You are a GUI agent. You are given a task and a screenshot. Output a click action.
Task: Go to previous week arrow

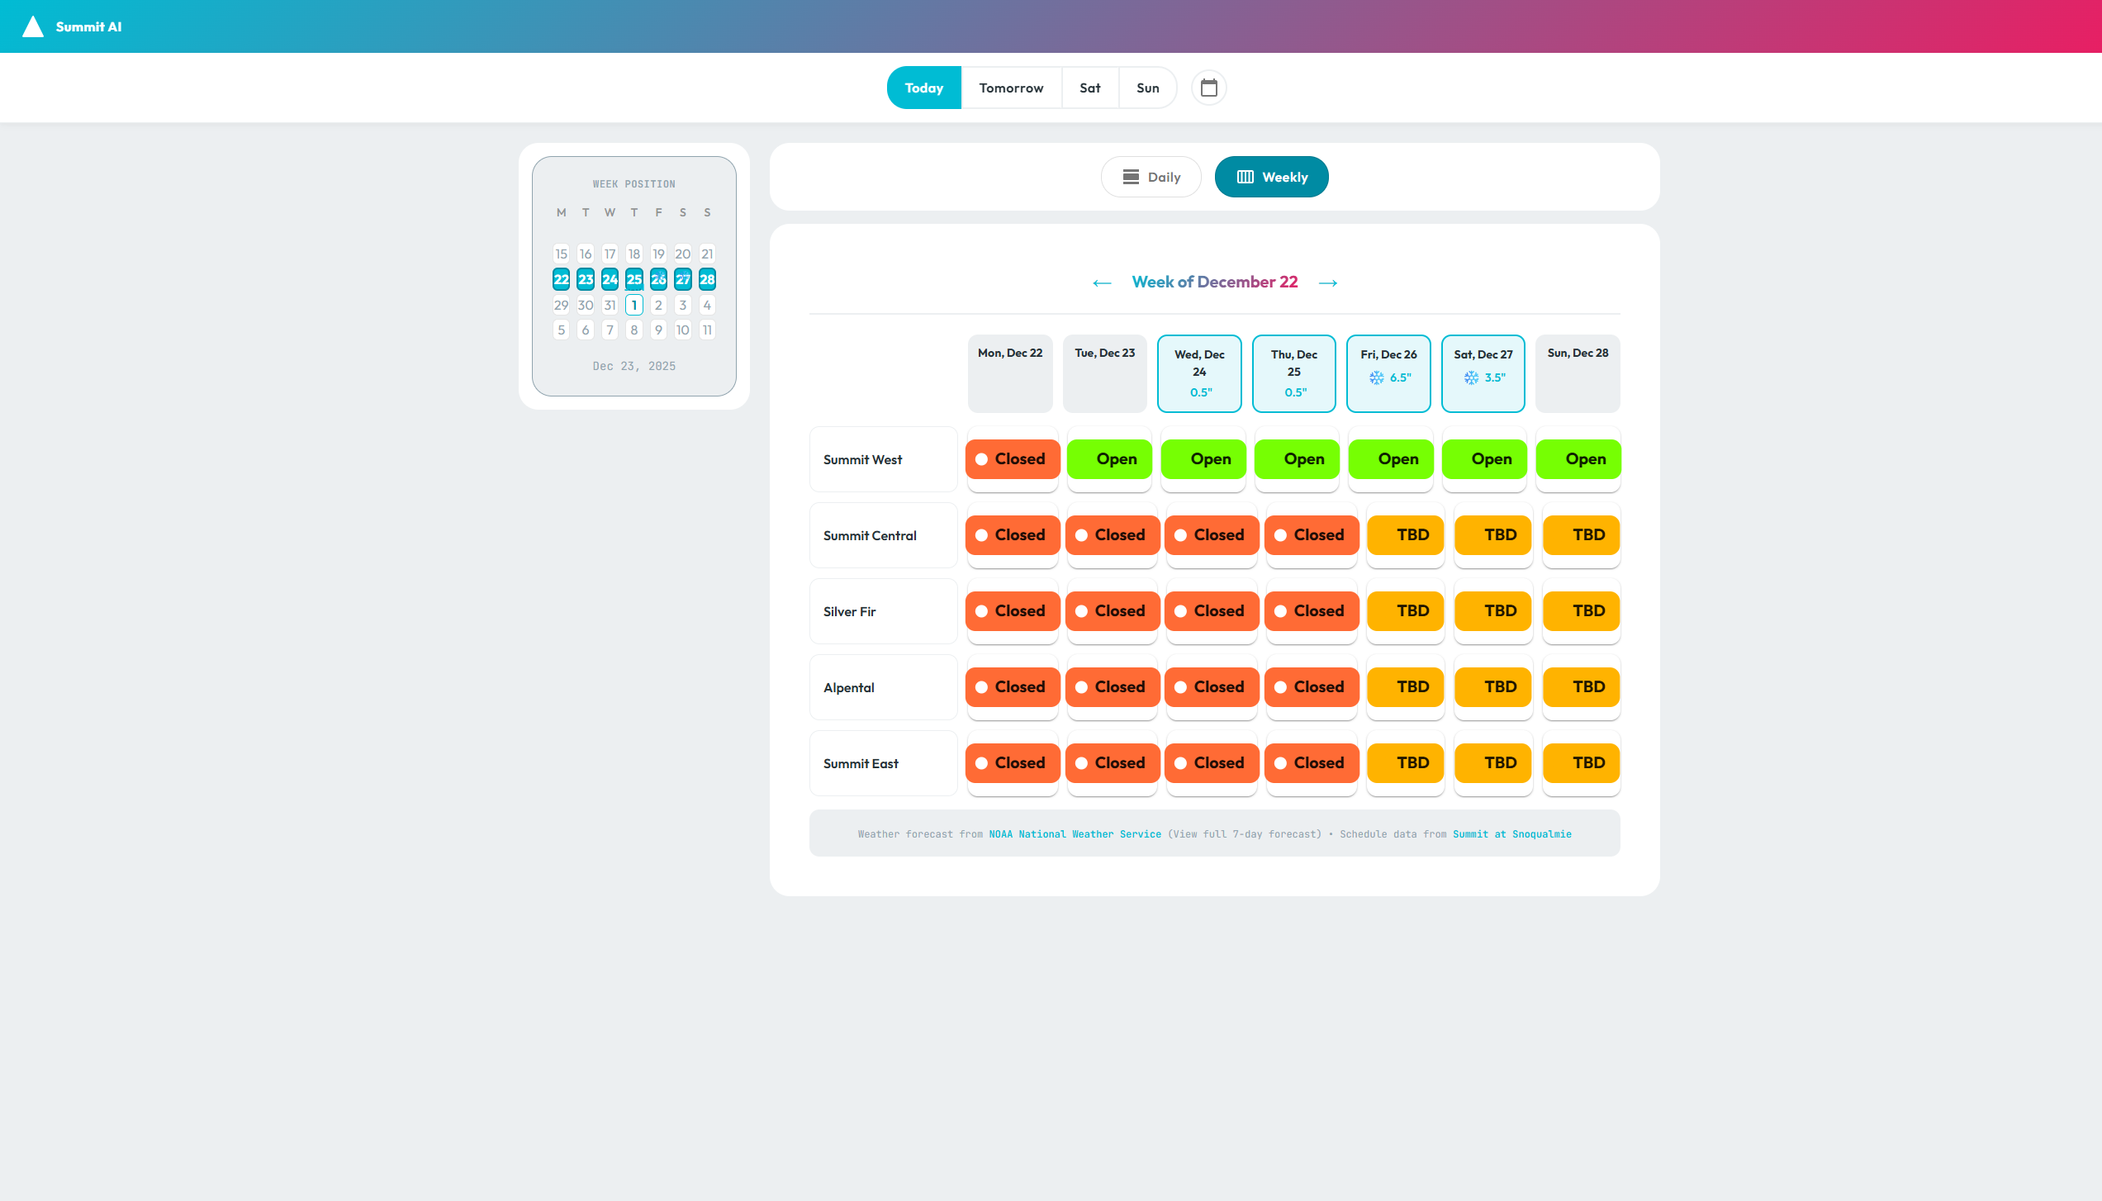1102,282
